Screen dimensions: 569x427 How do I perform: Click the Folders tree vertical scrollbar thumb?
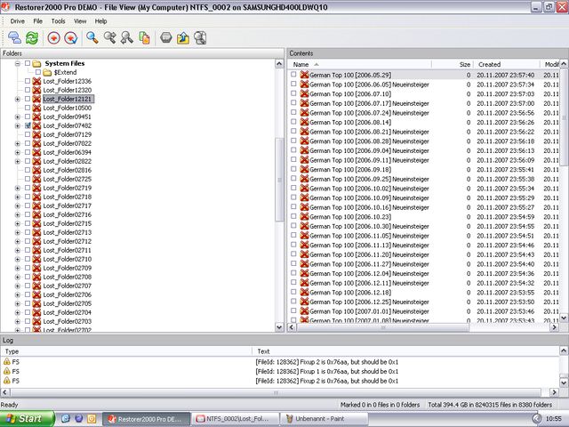point(279,180)
